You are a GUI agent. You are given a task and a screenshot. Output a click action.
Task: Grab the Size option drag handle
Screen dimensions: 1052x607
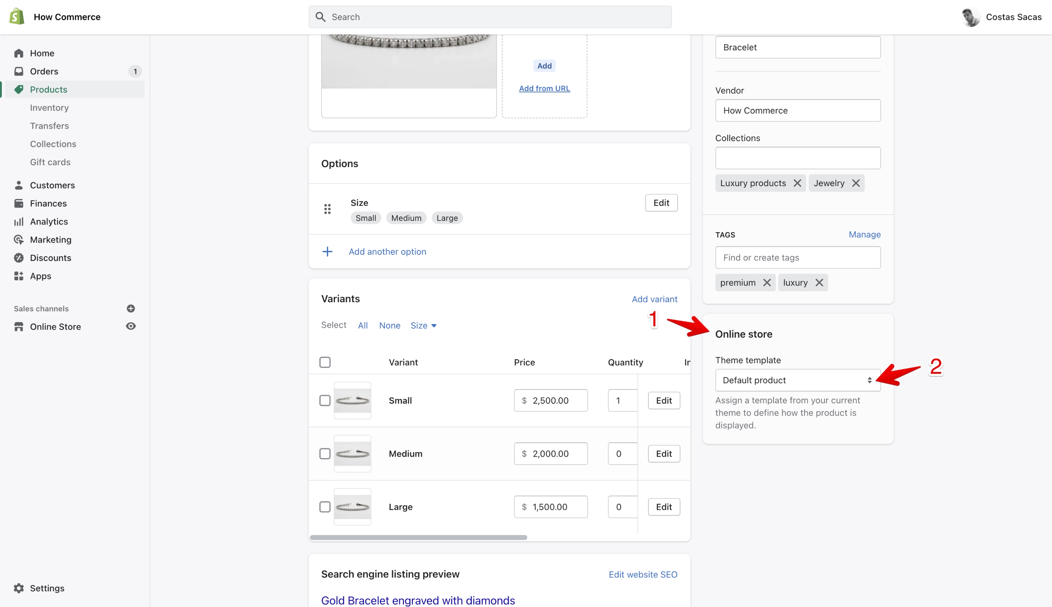[327, 209]
